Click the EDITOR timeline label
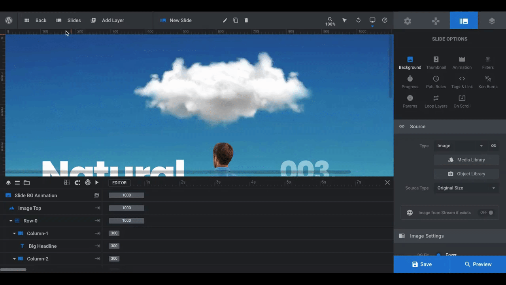The height and width of the screenshot is (285, 506). pos(119,183)
